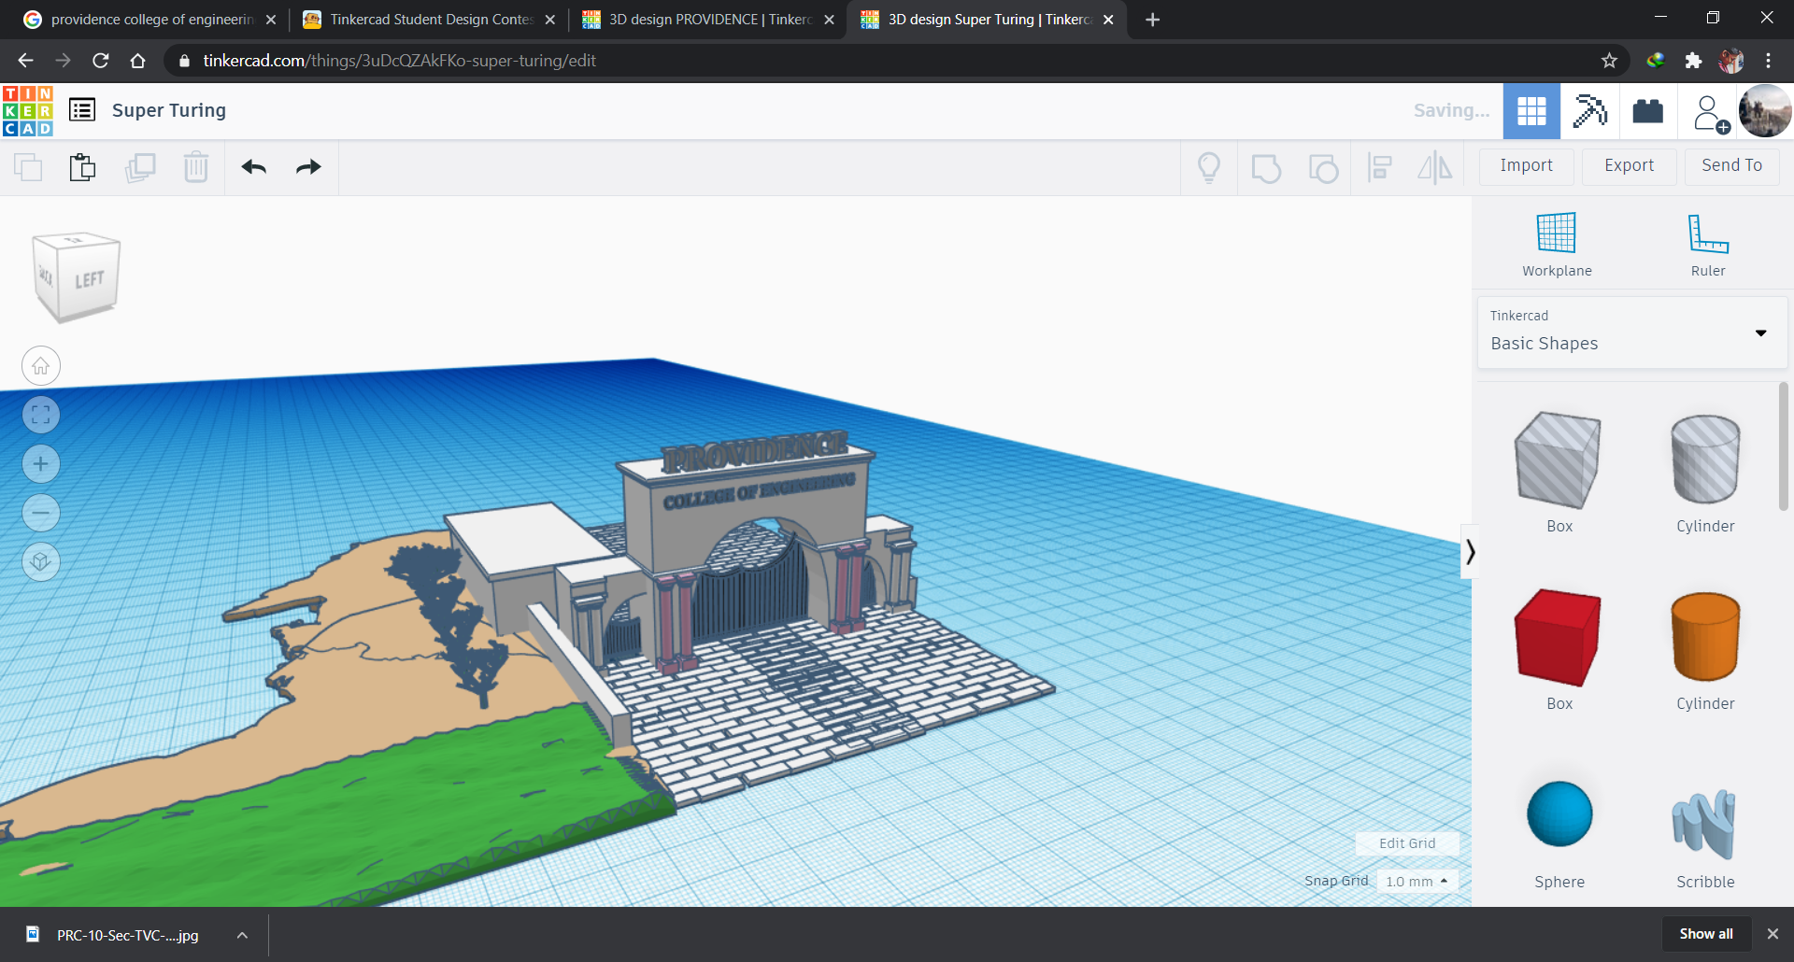Image resolution: width=1794 pixels, height=962 pixels.
Task: Click the address bar URL
Action: (399, 61)
